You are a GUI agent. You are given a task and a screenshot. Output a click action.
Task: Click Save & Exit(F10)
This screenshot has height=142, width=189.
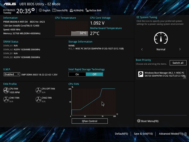pyautogui.click(x=143, y=134)
